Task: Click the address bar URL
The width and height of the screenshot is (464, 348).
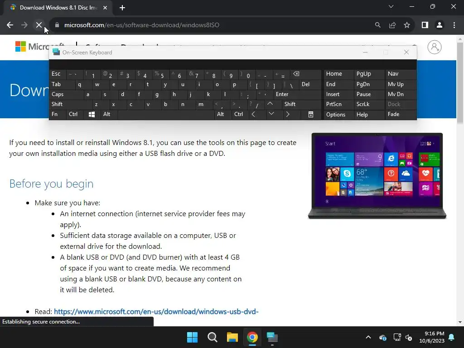Action: pos(142,25)
